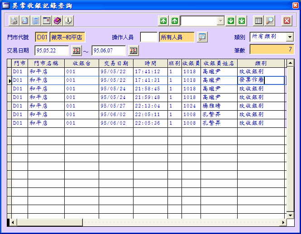Screen dimensions: 301x234
Task: Click the purple book help icon
Action: tap(57, 20)
